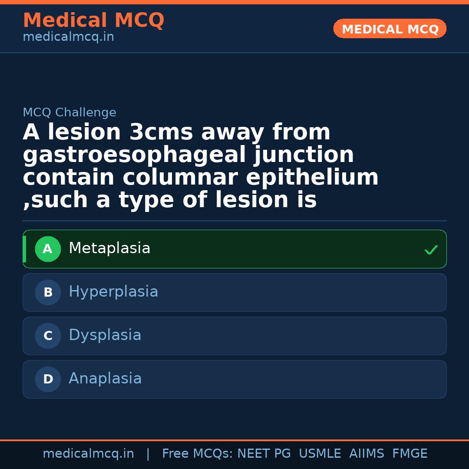Click the orange MEDICAL MCQ badge
This screenshot has width=469, height=469.
pyautogui.click(x=390, y=29)
